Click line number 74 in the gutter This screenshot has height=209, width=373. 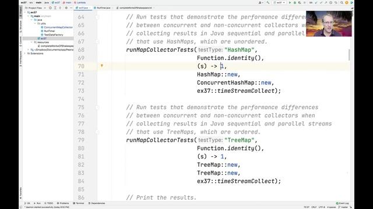coord(81,99)
